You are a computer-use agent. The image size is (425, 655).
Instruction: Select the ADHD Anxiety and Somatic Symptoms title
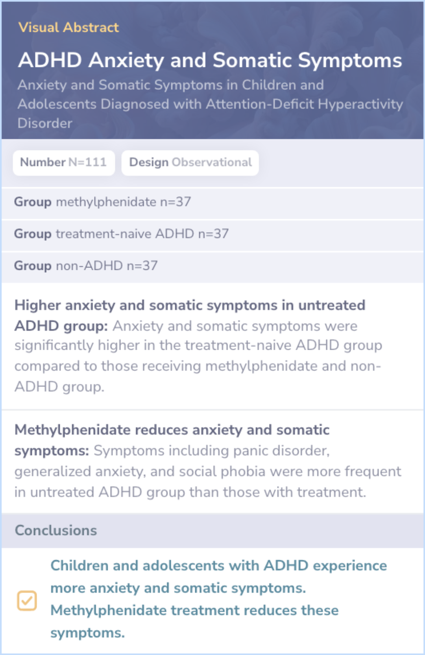click(x=210, y=60)
